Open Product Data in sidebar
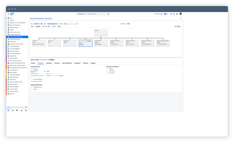This screenshot has height=143, width=234. (13, 42)
